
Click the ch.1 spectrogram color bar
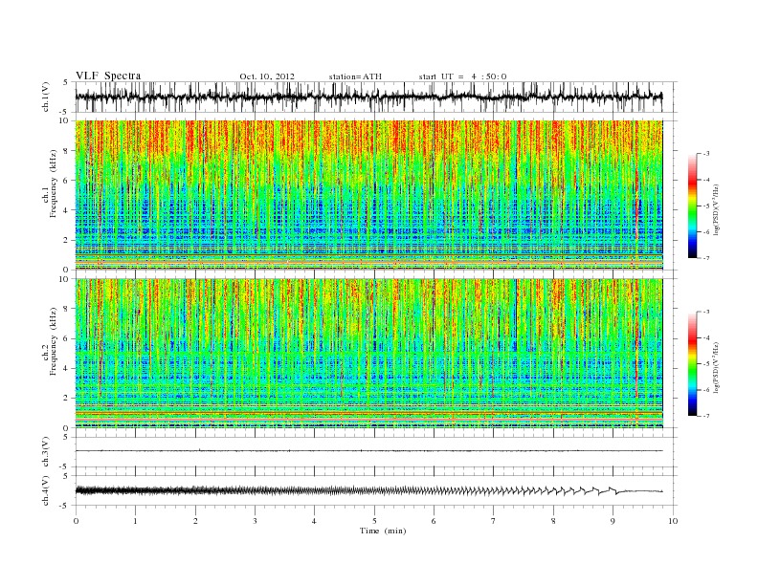pyautogui.click(x=692, y=206)
